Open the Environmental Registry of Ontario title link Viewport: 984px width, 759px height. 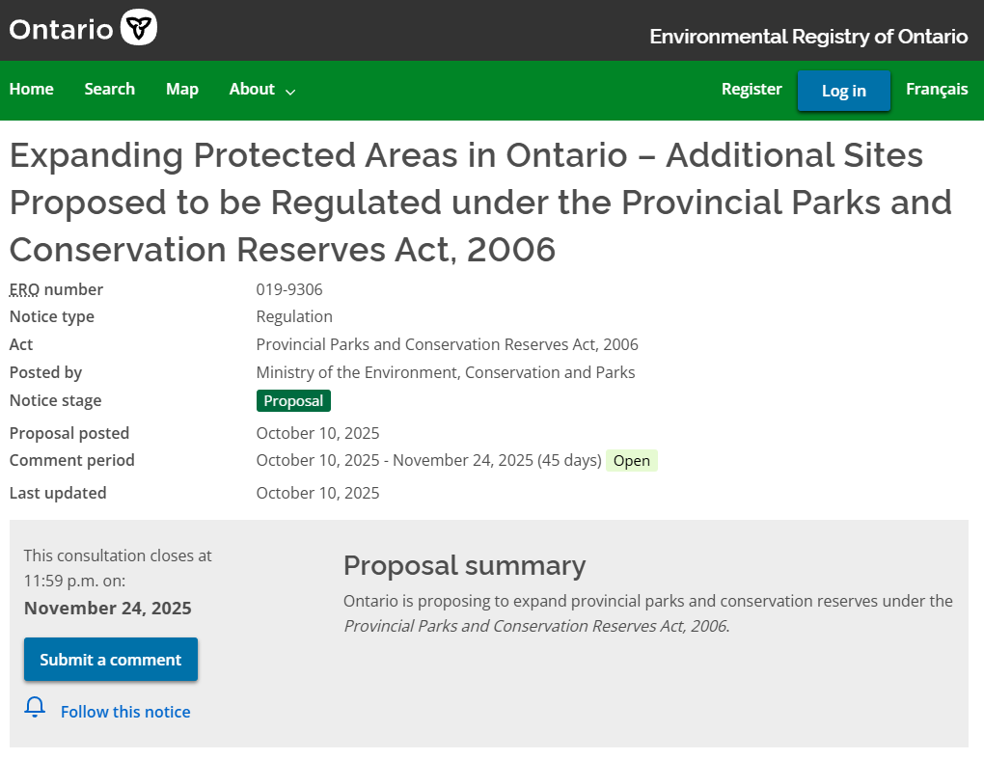click(x=808, y=37)
